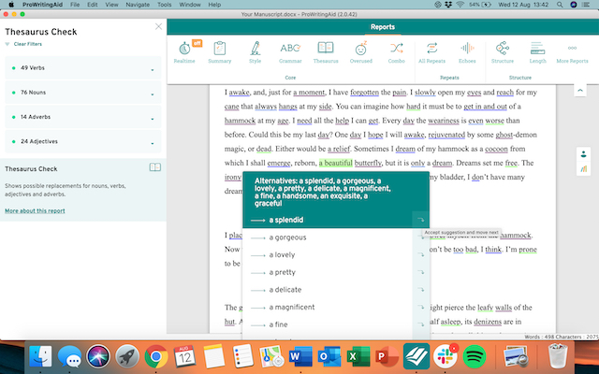599x374 pixels.
Task: Expand the 24 Adjectives category
Action: point(83,141)
